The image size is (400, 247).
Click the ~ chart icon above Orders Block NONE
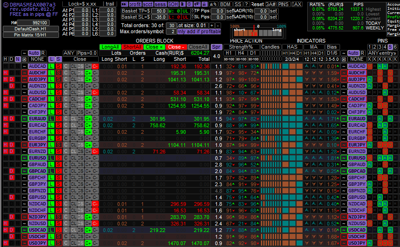pyautogui.click(x=24, y=53)
